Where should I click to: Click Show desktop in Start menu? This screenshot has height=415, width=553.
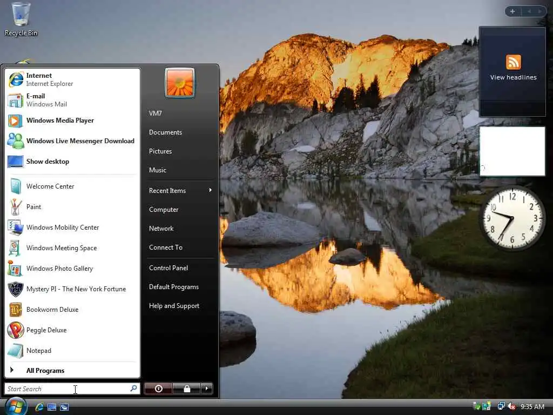click(x=72, y=161)
